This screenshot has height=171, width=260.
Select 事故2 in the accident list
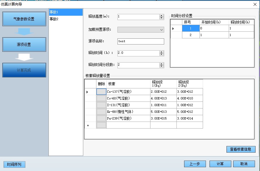[x=66, y=19]
